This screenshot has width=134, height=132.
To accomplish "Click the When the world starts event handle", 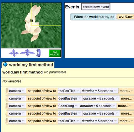I will click(x=72, y=17).
